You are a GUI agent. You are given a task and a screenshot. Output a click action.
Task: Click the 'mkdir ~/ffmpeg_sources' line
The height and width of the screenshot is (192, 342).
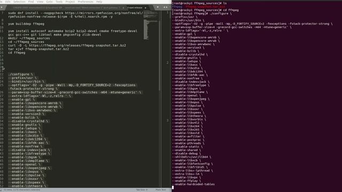click(29, 38)
